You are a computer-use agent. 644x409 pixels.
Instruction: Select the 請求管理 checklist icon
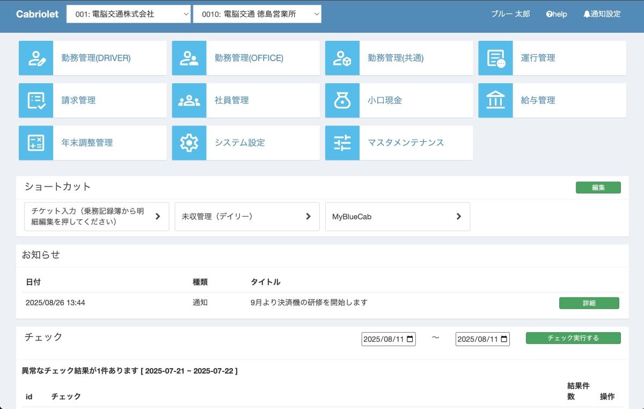pos(36,100)
